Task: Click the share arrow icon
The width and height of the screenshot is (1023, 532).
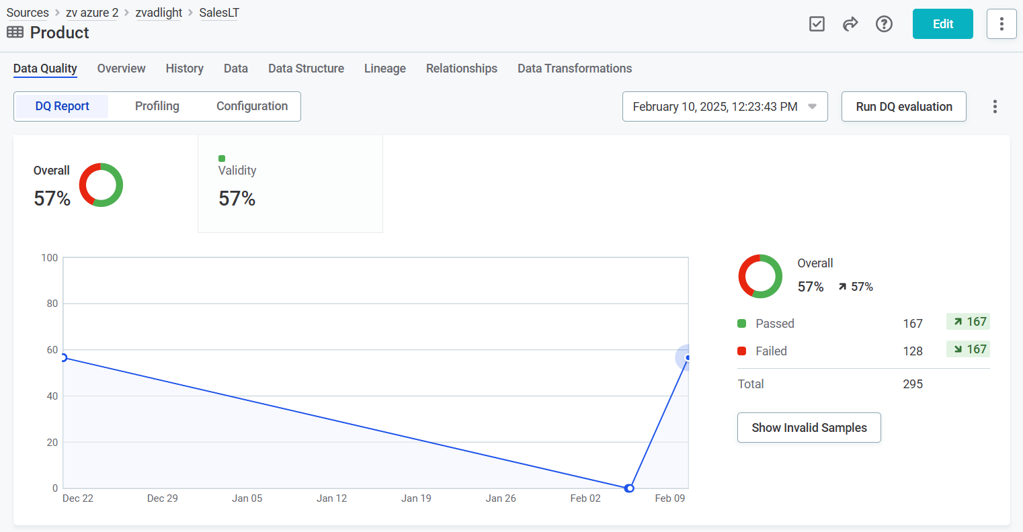Action: 850,24
